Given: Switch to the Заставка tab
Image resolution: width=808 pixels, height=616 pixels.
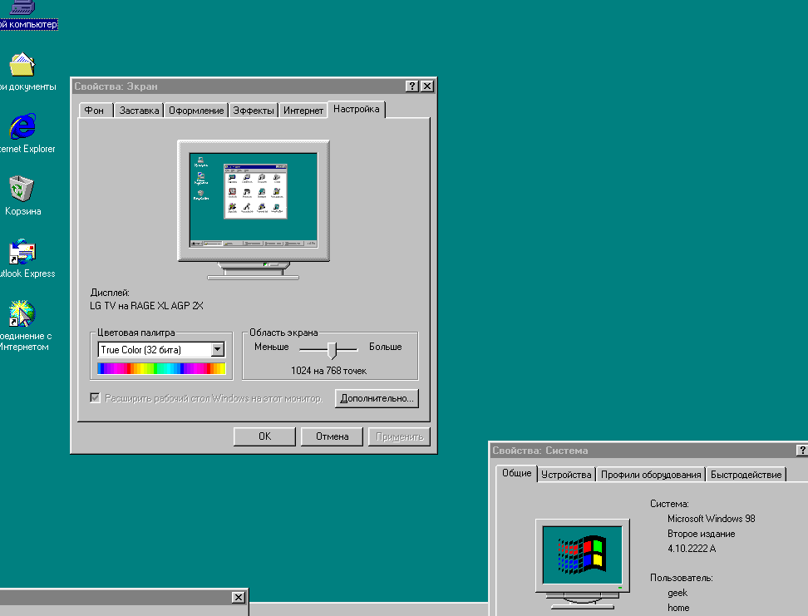Looking at the screenshot, I should [139, 111].
